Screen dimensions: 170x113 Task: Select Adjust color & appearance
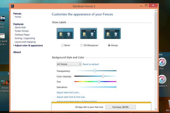pos(29,45)
